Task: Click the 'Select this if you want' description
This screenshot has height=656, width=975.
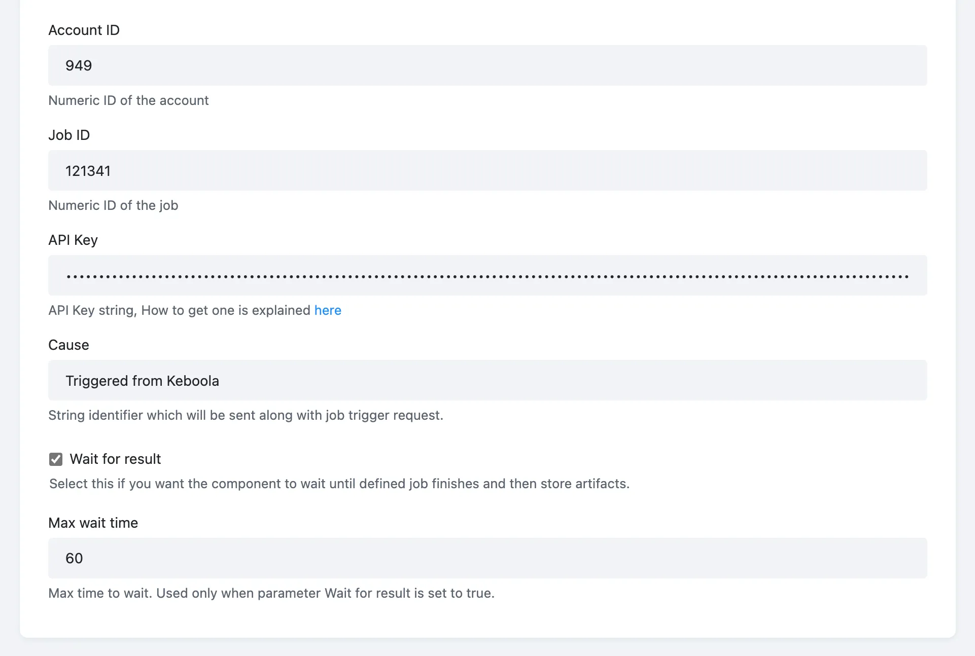Action: [x=339, y=484]
